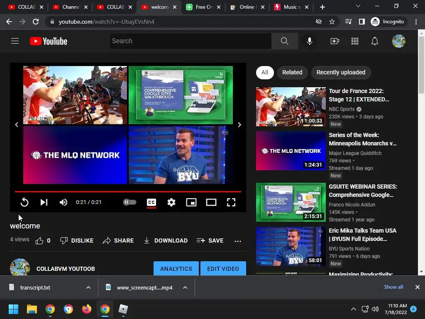Open Chrome side panel icon
The width and height of the screenshot is (425, 319).
362,22
